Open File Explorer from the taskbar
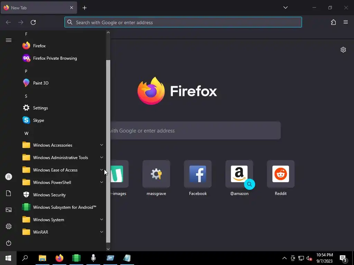The image size is (354, 265). point(42,258)
